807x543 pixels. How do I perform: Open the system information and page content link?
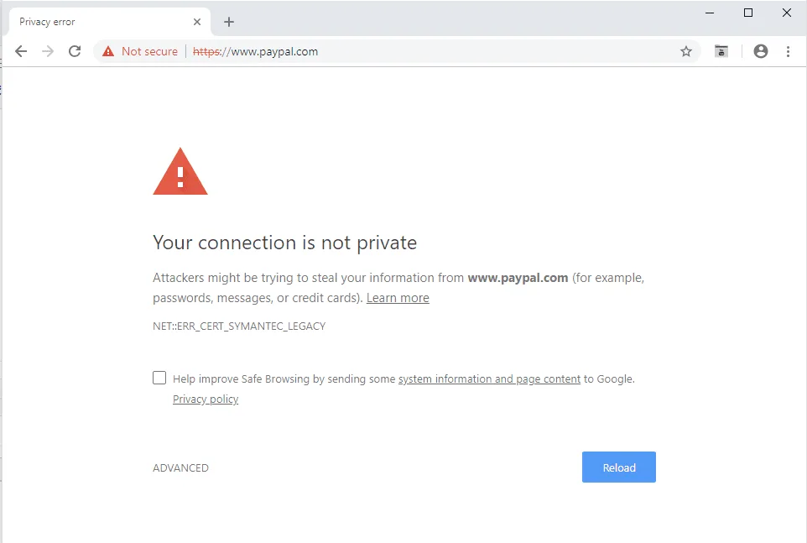click(x=489, y=379)
